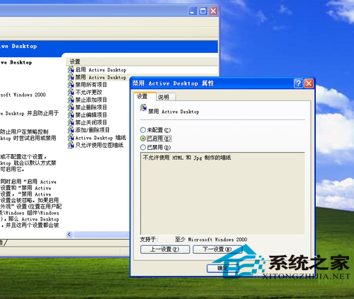
Task: Click the 至少 Microsoft Windows 2000 supported text
Action: [x=211, y=240]
